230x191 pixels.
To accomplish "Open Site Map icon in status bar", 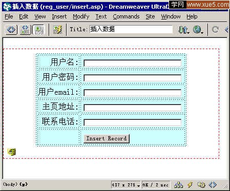I will (x=178, y=185).
